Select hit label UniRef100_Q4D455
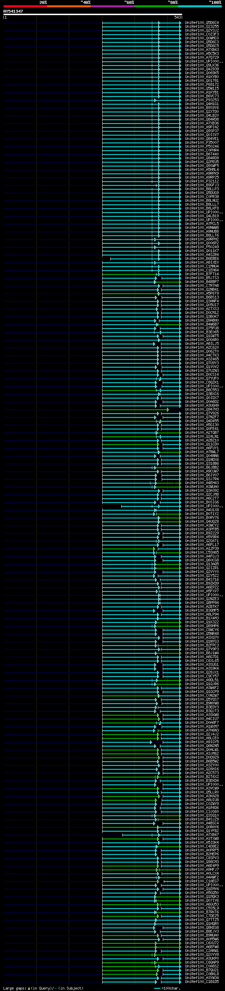Viewport: 225px width, 991px height. [x=202, y=421]
